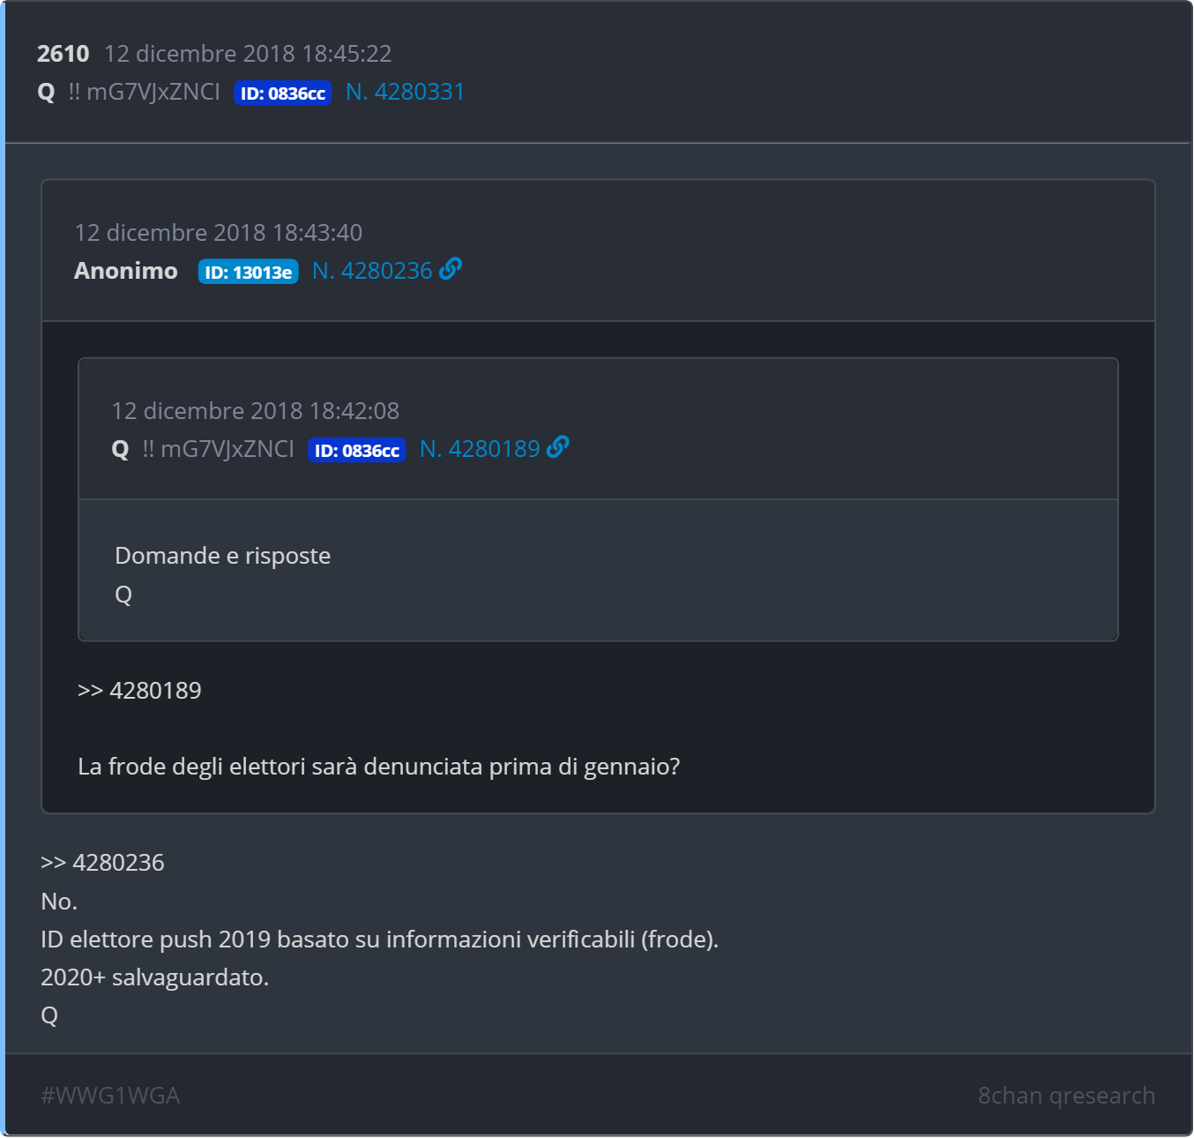Click the "Domande e risposte" quoted text

click(223, 556)
